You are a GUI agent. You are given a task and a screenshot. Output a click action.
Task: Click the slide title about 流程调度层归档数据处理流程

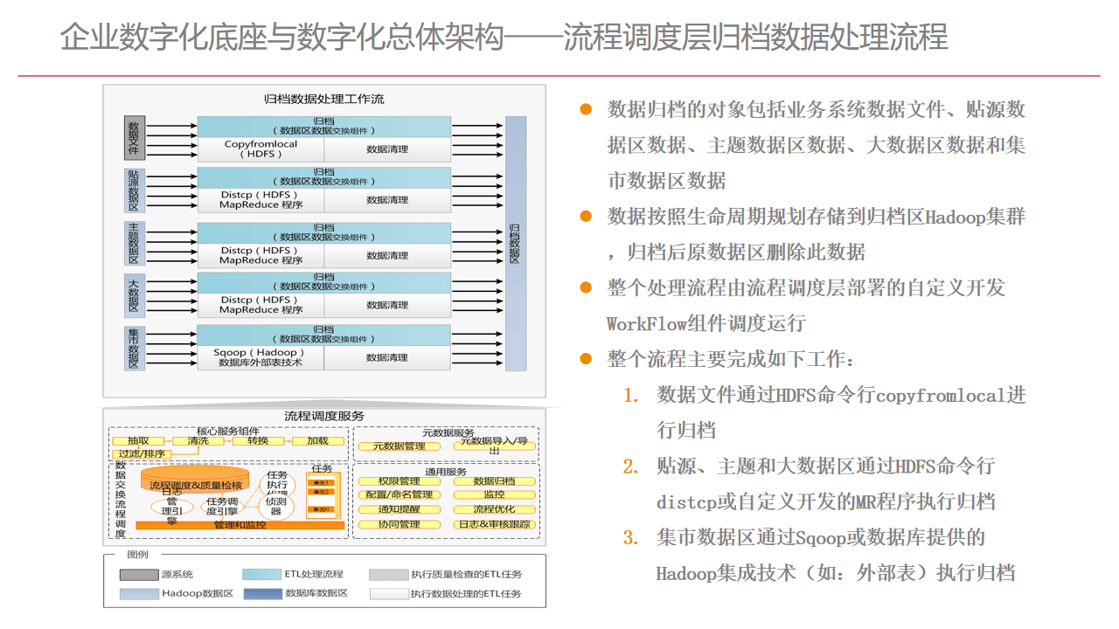click(x=504, y=38)
